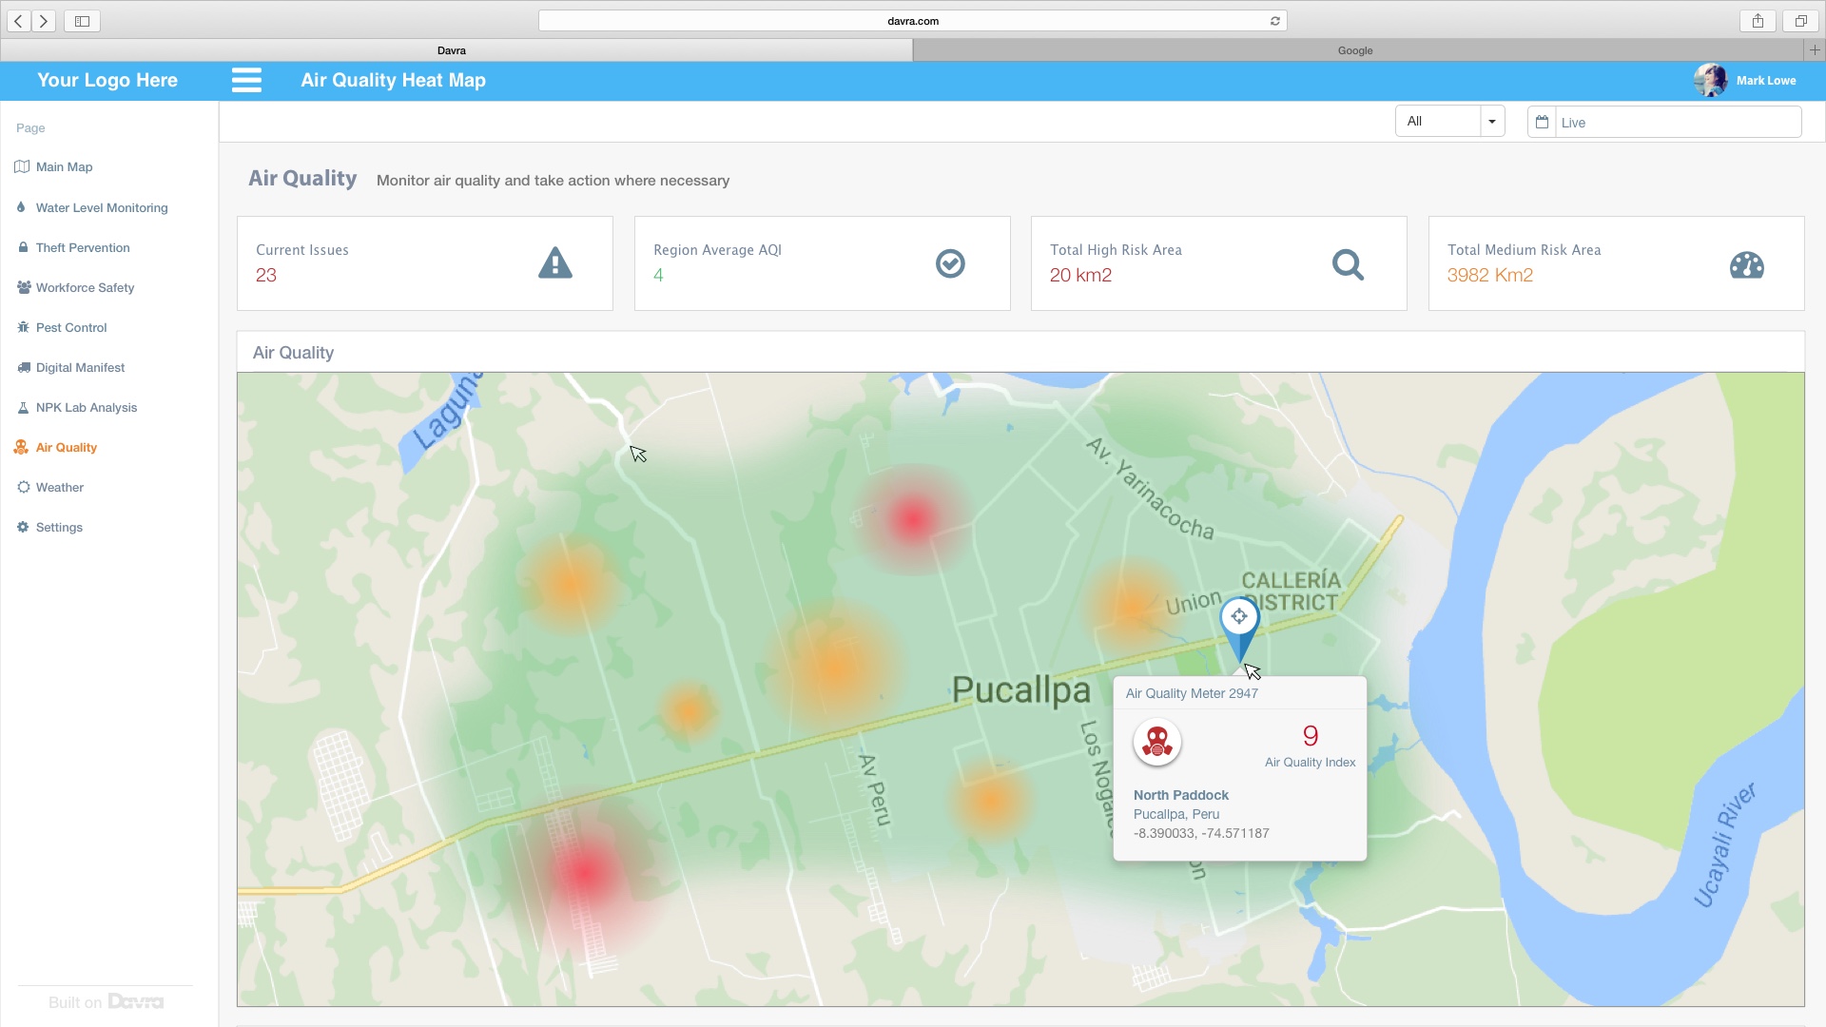Screen dimensions: 1826x1027
Task: Switch to the Davra browser tab
Action: [452, 50]
